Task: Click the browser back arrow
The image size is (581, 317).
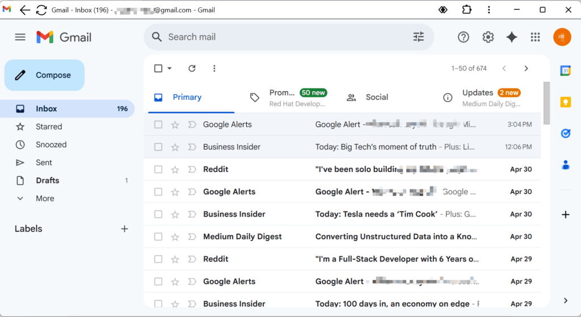Action: [x=25, y=10]
